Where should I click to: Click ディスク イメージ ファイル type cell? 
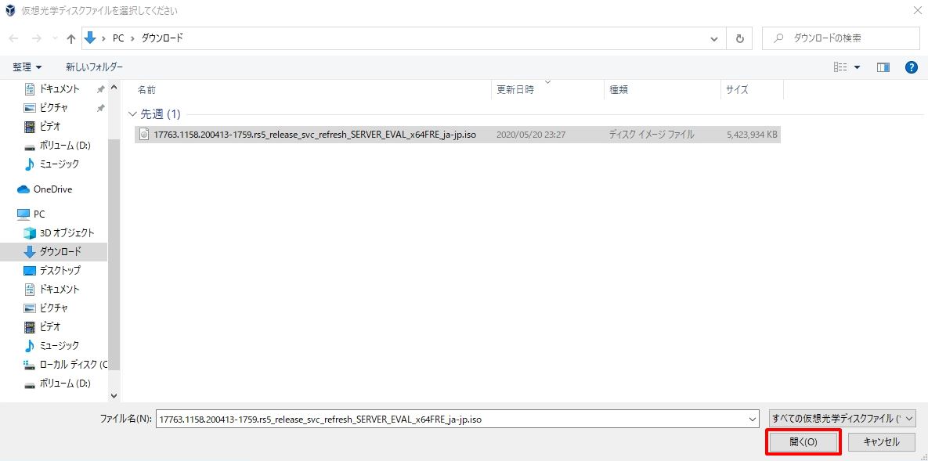point(652,135)
